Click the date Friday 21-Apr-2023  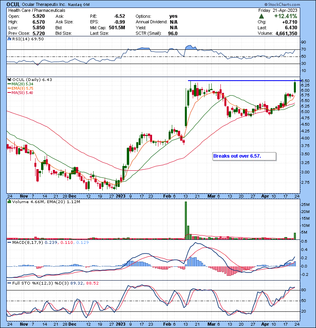point(278,10)
